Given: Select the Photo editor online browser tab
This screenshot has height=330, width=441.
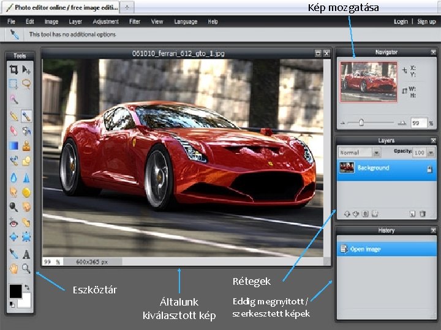Looking at the screenshot, I should pyautogui.click(x=61, y=7).
